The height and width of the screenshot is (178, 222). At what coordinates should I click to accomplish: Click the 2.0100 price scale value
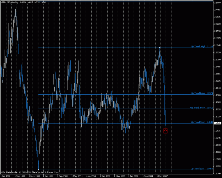pos(217,59)
